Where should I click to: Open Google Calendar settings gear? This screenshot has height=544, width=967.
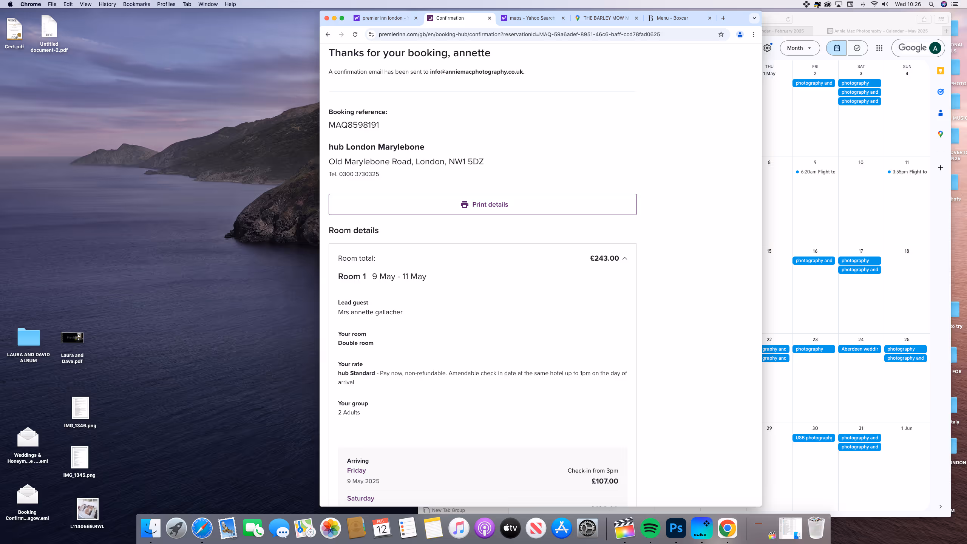[x=767, y=48]
